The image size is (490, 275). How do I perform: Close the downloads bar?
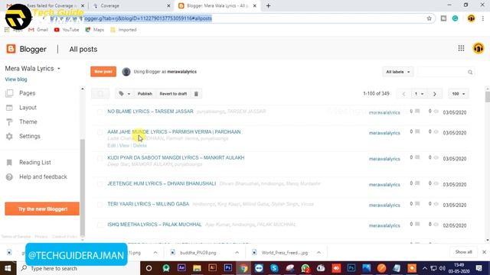tap(484, 252)
